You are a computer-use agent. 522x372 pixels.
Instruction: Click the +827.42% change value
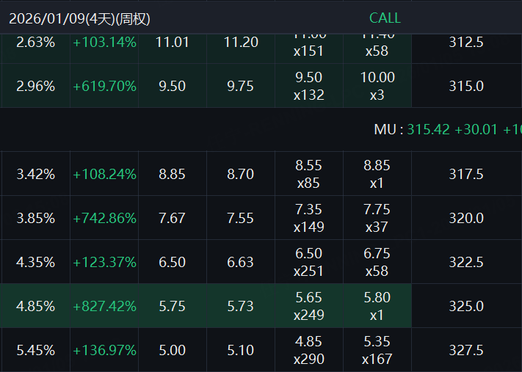(x=104, y=306)
